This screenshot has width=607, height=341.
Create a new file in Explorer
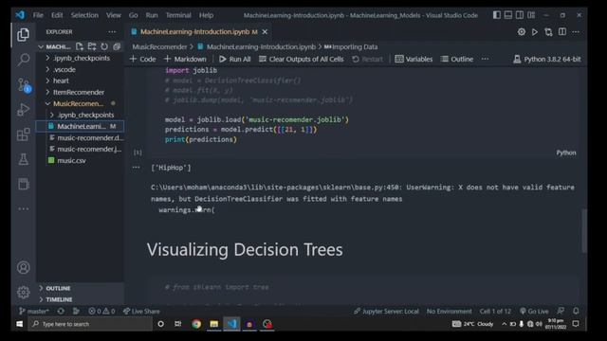point(80,46)
